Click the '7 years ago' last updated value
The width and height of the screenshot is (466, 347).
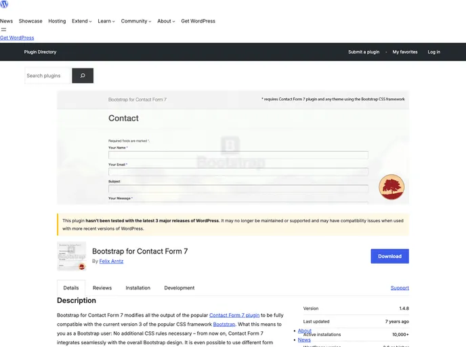pos(397,321)
